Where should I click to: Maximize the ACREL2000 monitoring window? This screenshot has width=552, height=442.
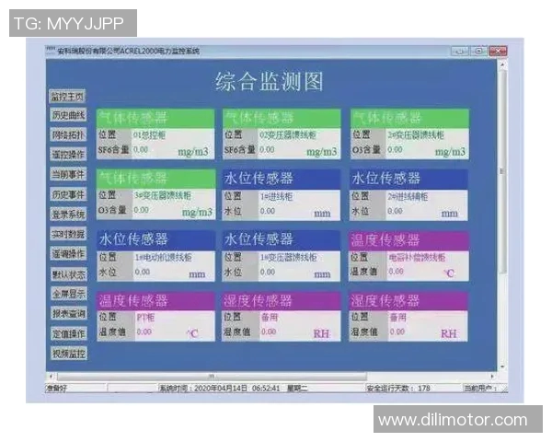pyautogui.click(x=480, y=51)
